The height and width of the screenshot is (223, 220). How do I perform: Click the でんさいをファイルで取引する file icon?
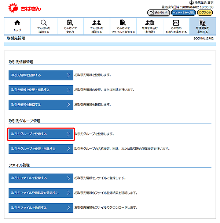pyautogui.click(x=123, y=22)
